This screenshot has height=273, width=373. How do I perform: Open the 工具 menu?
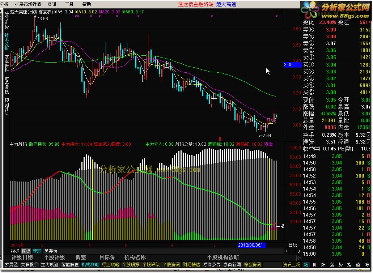(69, 4)
